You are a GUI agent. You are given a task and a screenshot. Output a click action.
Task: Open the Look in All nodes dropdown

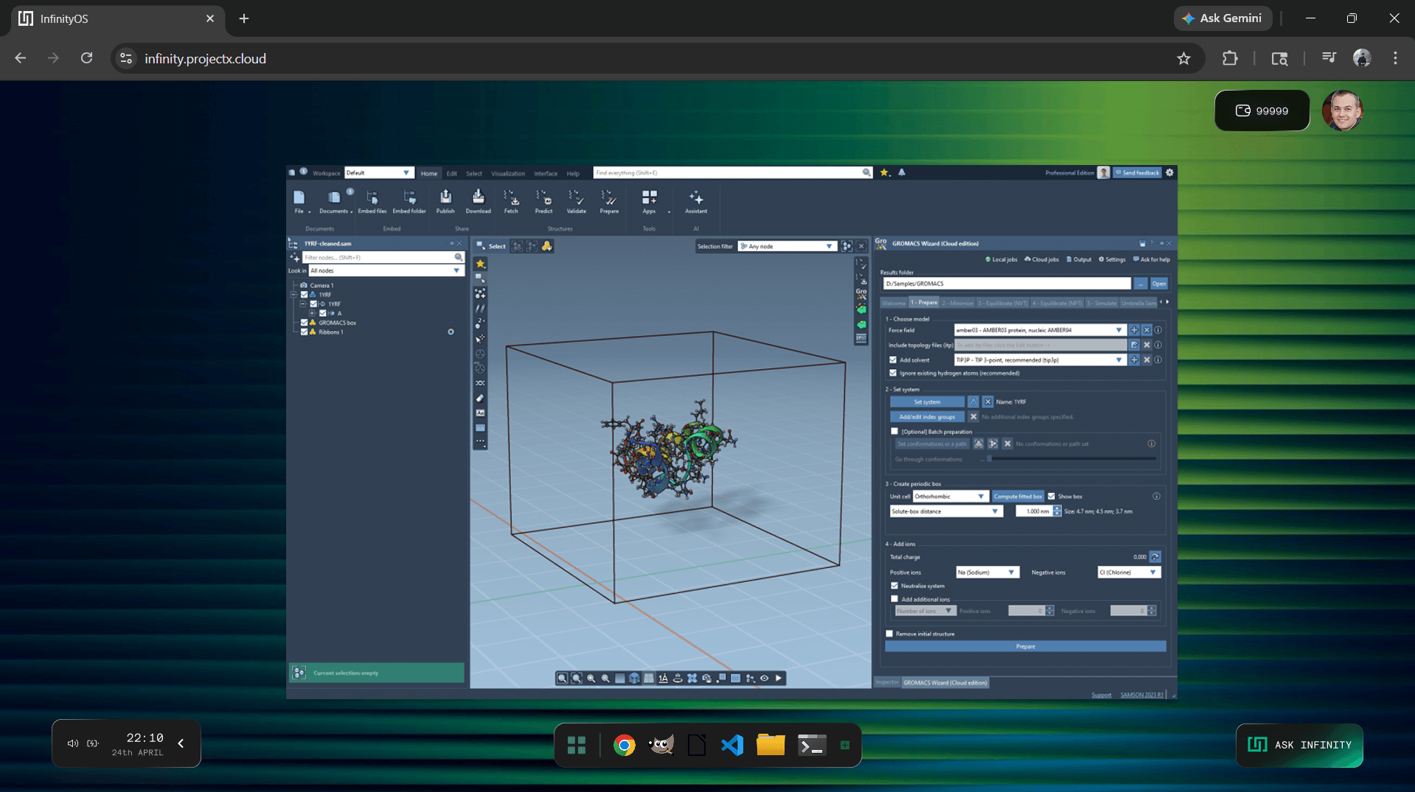(386, 270)
